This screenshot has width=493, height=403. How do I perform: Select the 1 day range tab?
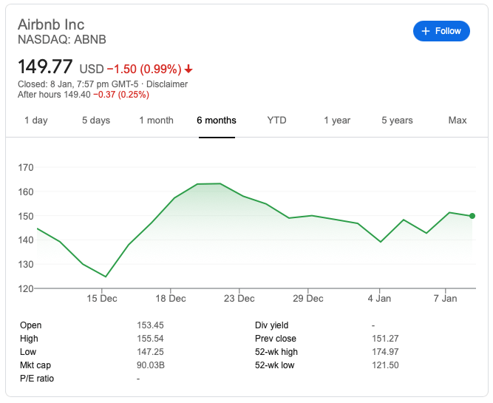coord(36,121)
